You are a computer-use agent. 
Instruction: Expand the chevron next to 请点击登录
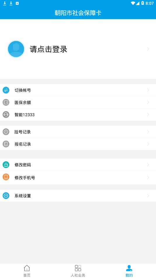pos(148,49)
